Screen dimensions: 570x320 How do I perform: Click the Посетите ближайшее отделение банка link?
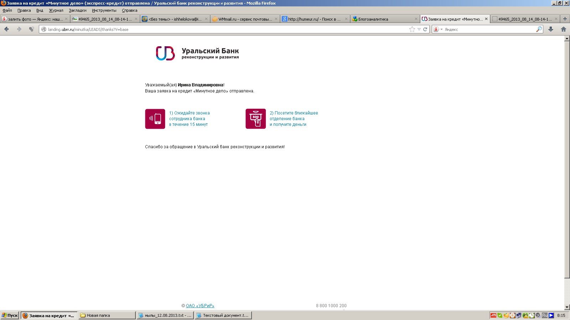294,119
